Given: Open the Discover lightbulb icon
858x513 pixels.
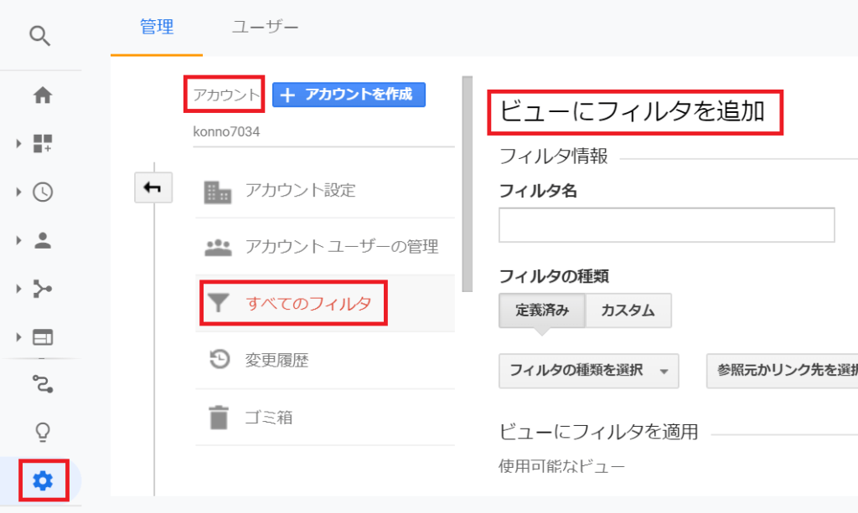Looking at the screenshot, I should [x=43, y=432].
